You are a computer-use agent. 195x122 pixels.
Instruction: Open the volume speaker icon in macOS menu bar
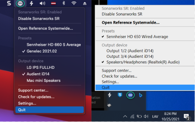43,3
